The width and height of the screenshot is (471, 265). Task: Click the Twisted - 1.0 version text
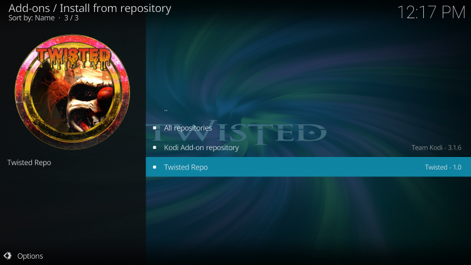pos(443,167)
